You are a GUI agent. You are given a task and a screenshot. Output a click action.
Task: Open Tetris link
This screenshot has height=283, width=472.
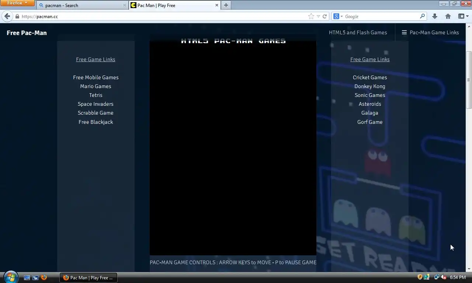(x=96, y=95)
